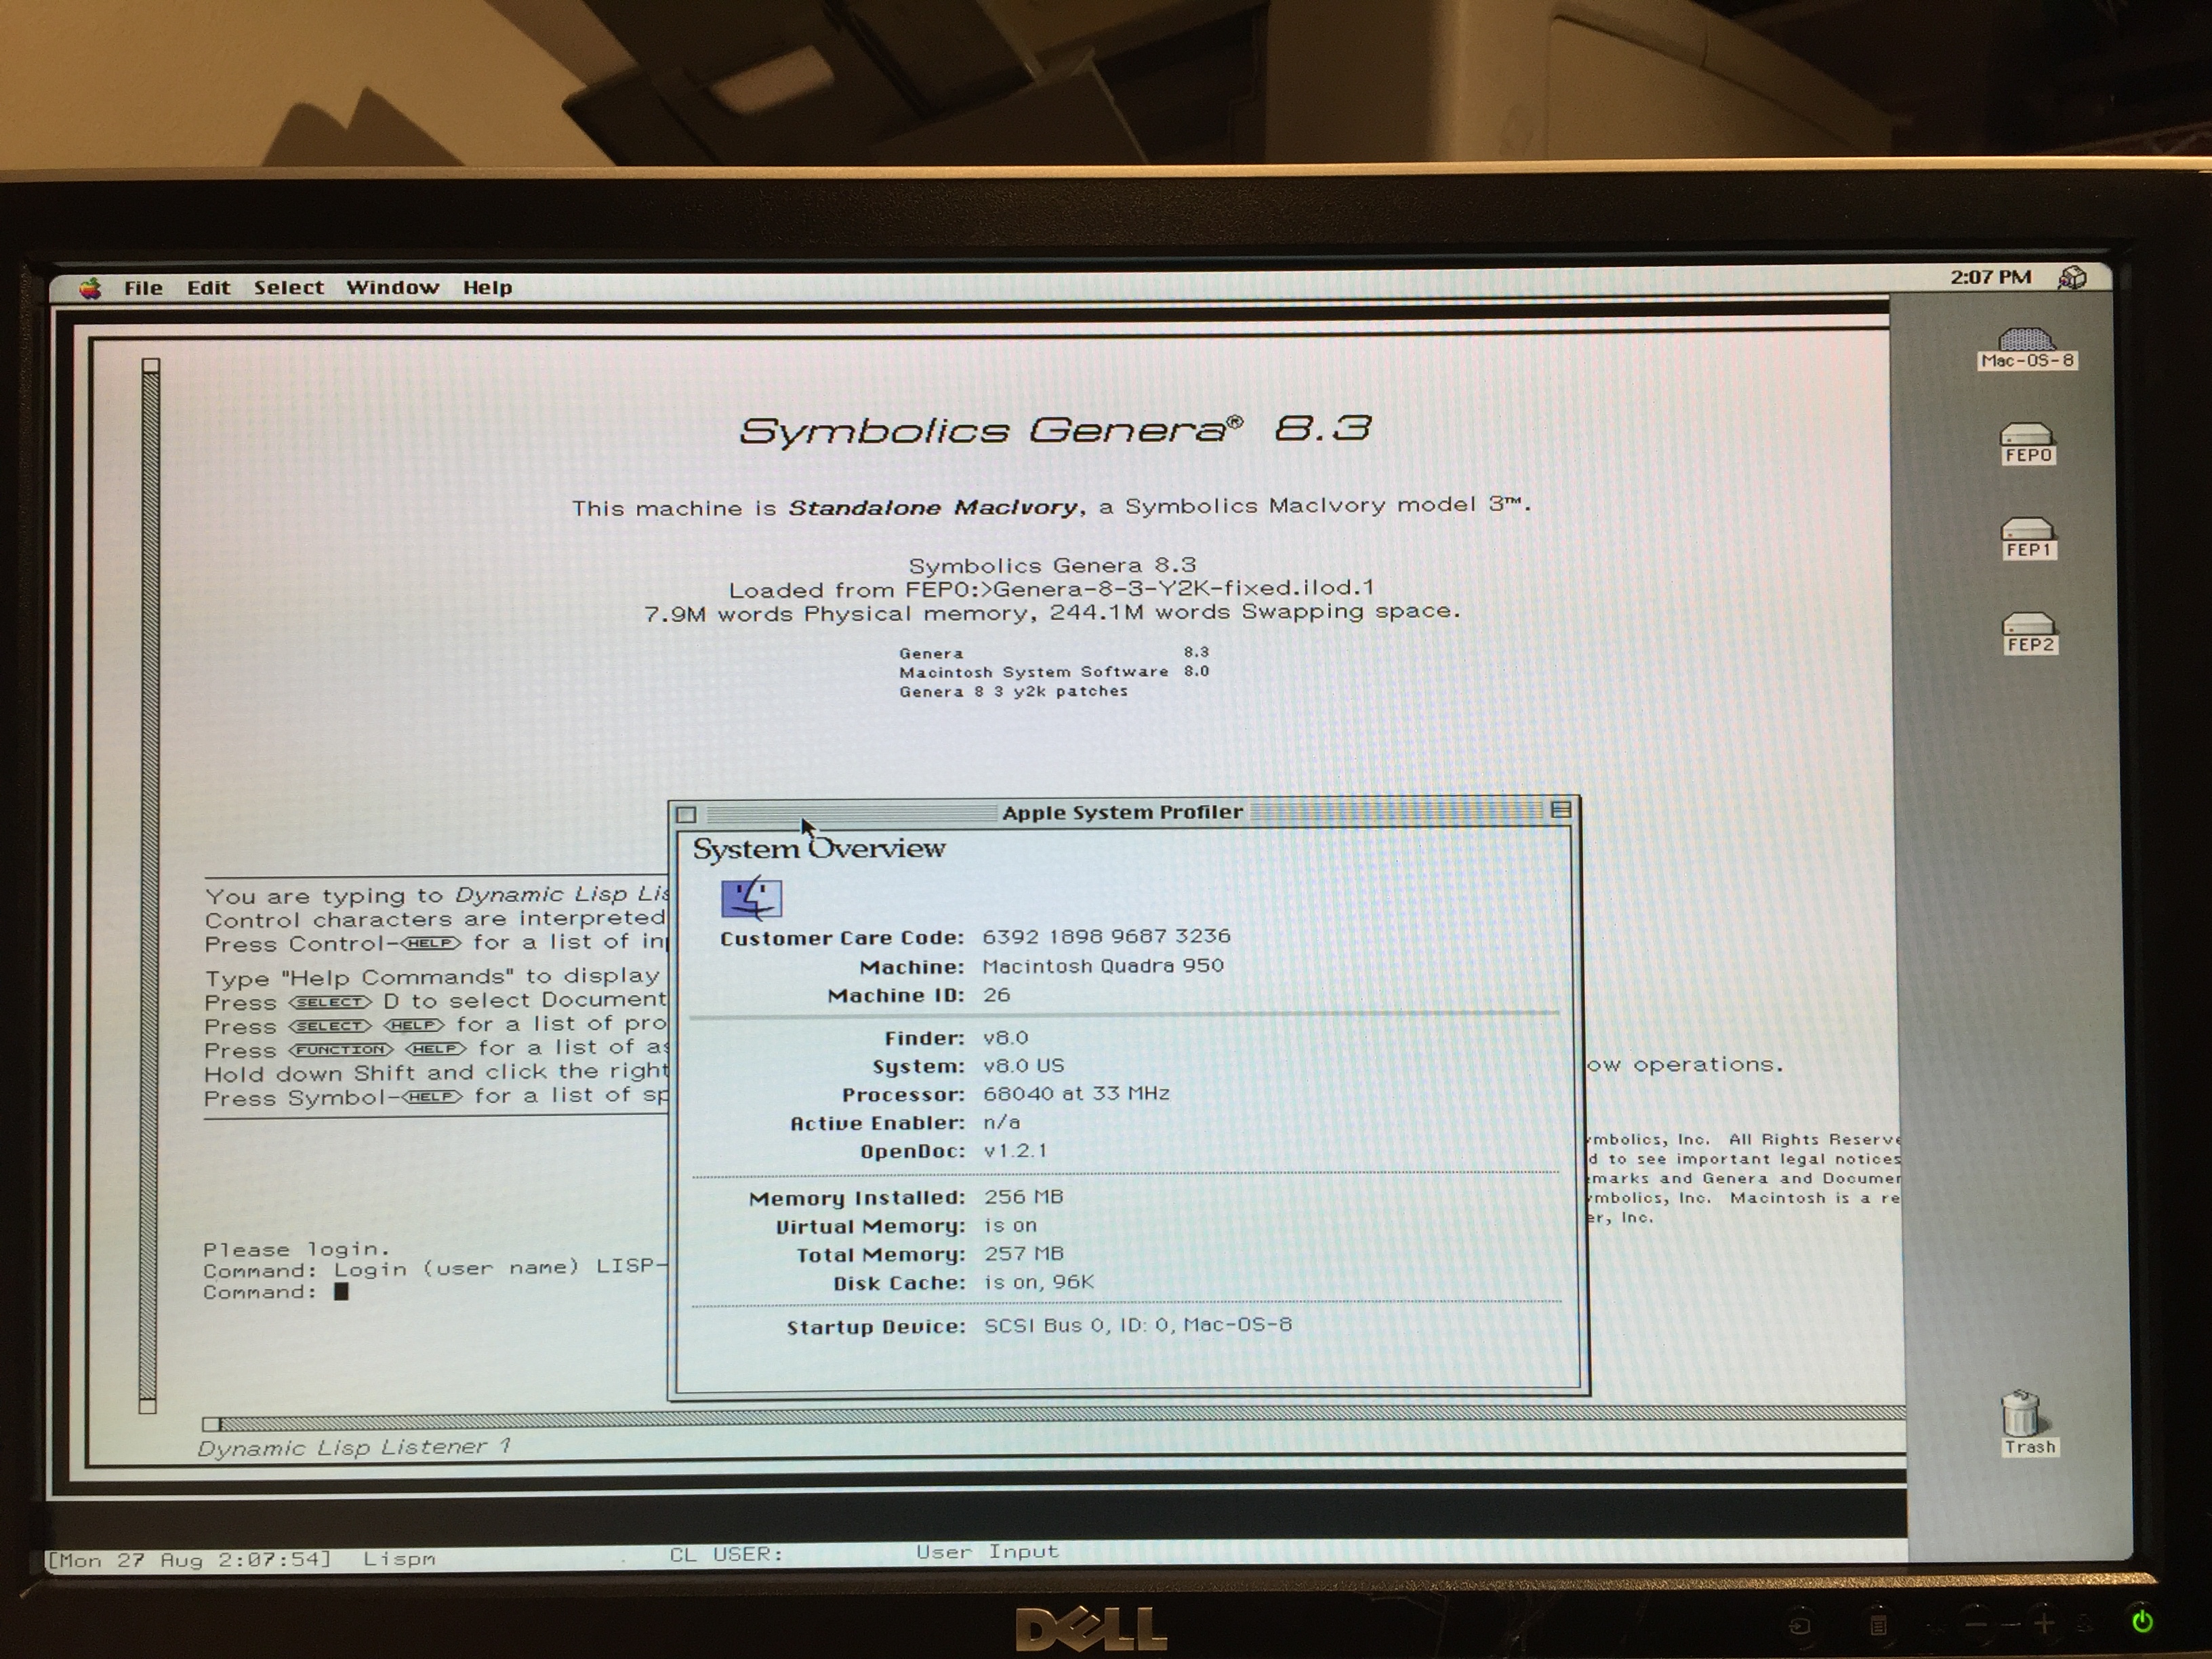
Task: Open the Help menu
Action: tap(487, 288)
